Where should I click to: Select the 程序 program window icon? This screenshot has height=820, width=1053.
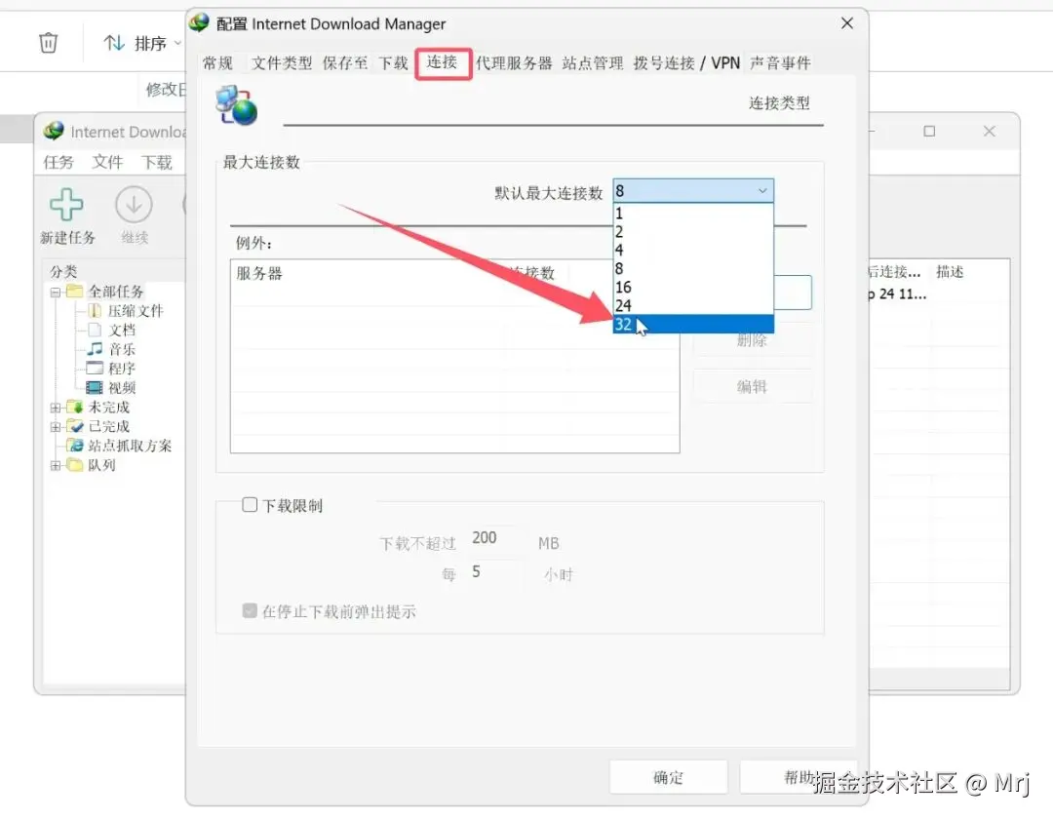(x=95, y=368)
